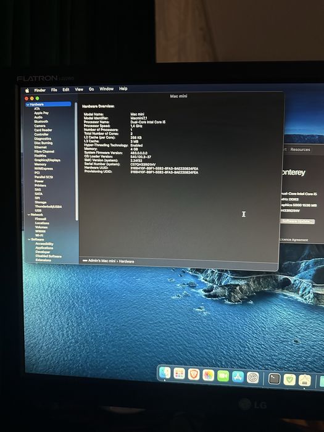The width and height of the screenshot is (324, 432).
Task: Select Disabled Software in the sidebar
Action: tap(49, 256)
